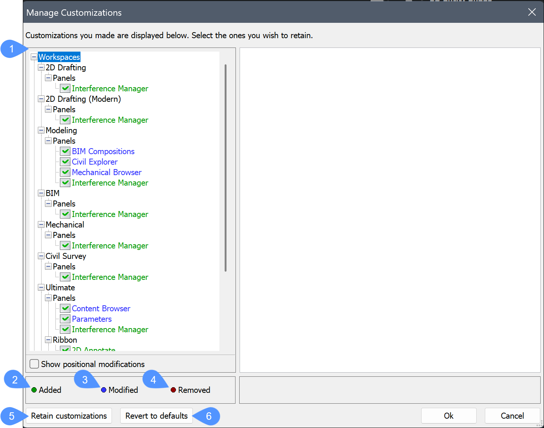Uncheck the BIM Compositions panel checkbox
Image resolution: width=544 pixels, height=428 pixels.
pos(66,151)
